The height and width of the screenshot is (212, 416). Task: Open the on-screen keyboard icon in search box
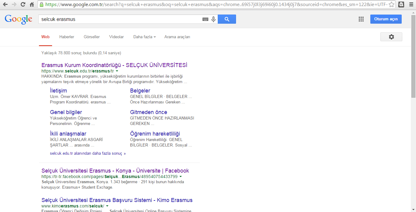(206, 19)
